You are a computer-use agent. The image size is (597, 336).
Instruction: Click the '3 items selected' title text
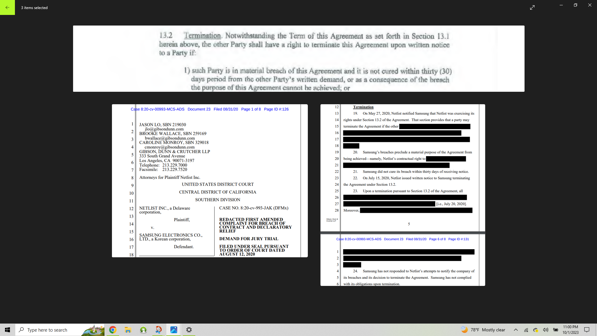[x=34, y=7]
